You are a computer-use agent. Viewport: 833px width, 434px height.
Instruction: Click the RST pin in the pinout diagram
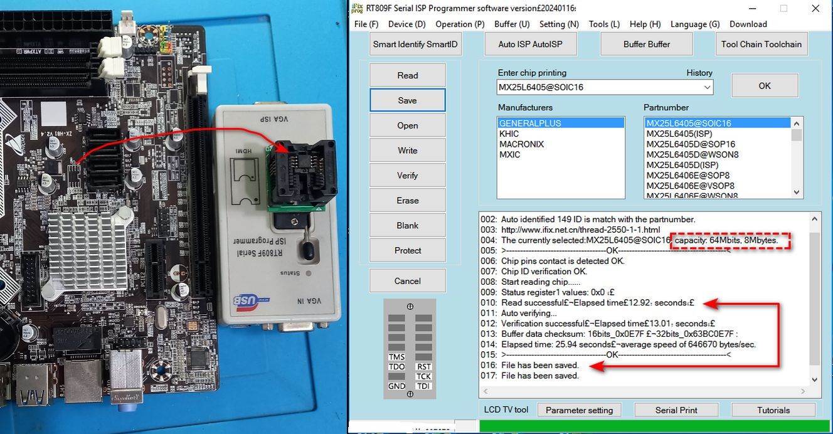point(424,367)
